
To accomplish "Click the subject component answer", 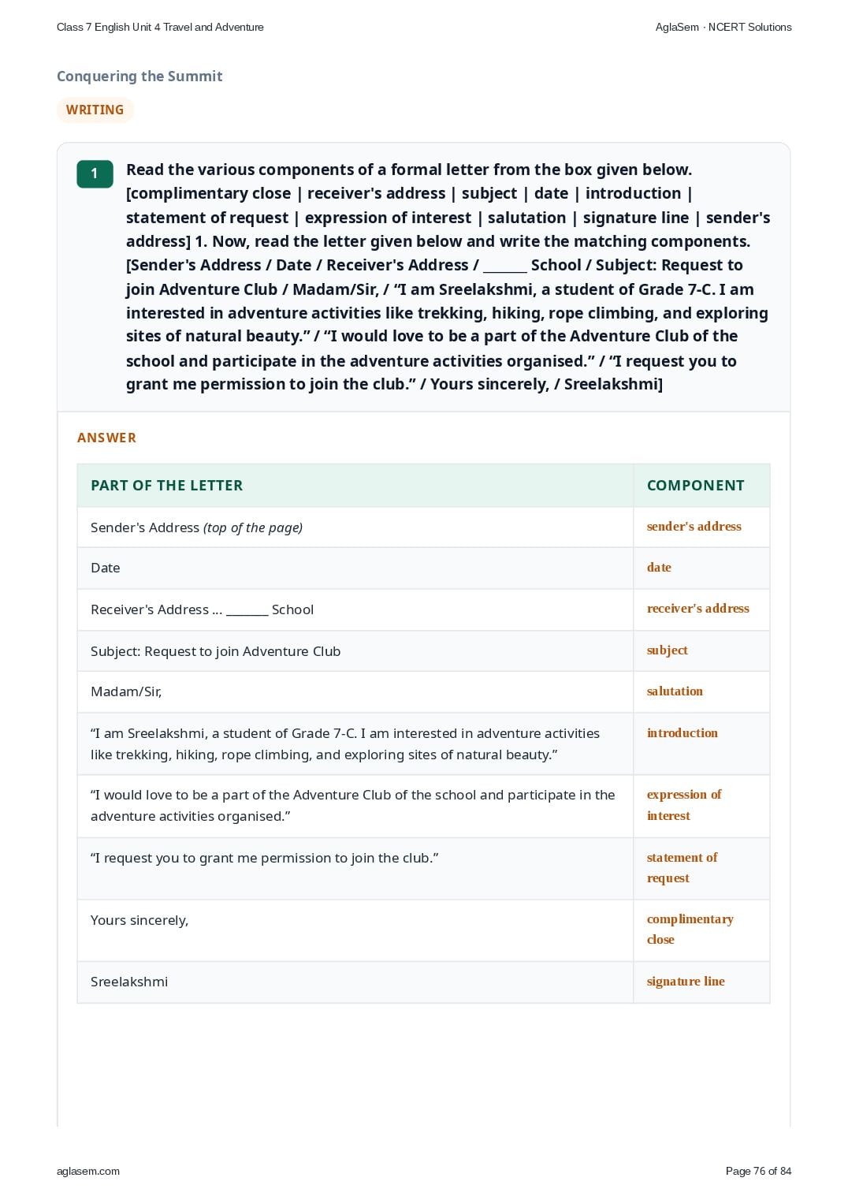I will pos(667,650).
